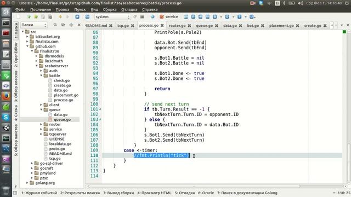Collapse the src tree folder

(x=23, y=32)
